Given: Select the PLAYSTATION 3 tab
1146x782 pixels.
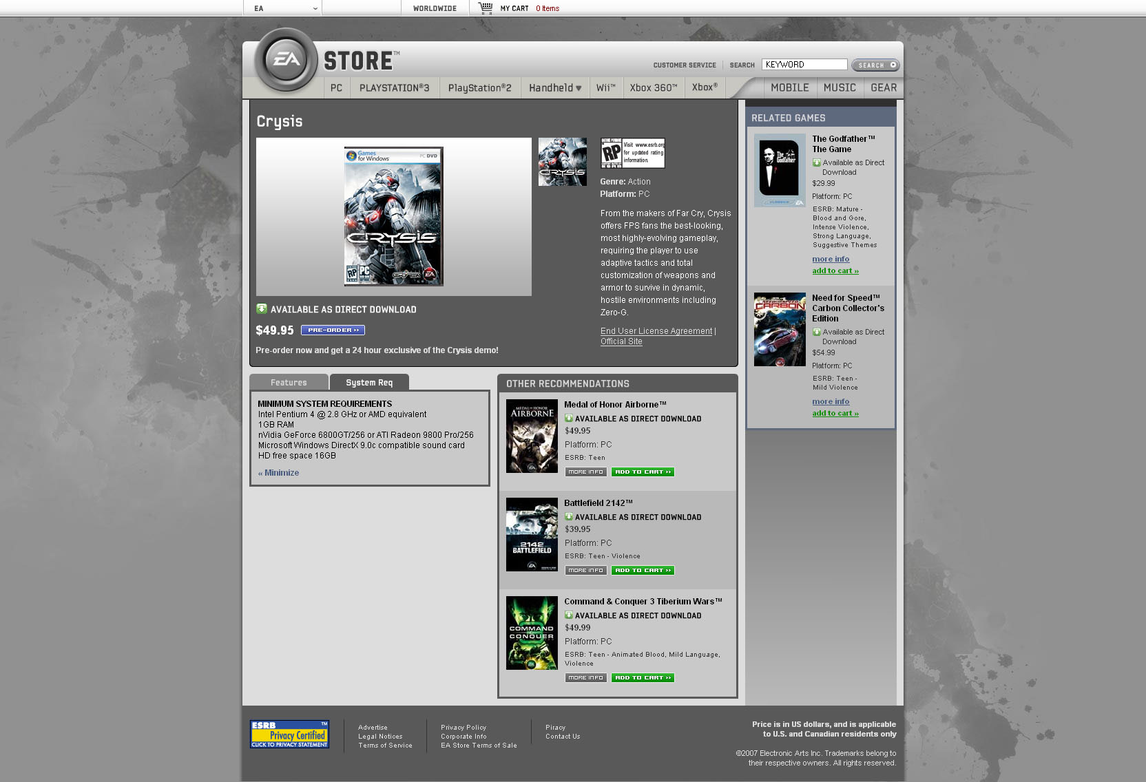Looking at the screenshot, I should 395,87.
